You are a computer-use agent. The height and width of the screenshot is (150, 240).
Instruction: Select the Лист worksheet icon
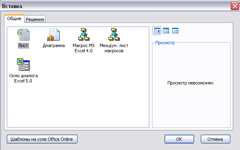23,35
